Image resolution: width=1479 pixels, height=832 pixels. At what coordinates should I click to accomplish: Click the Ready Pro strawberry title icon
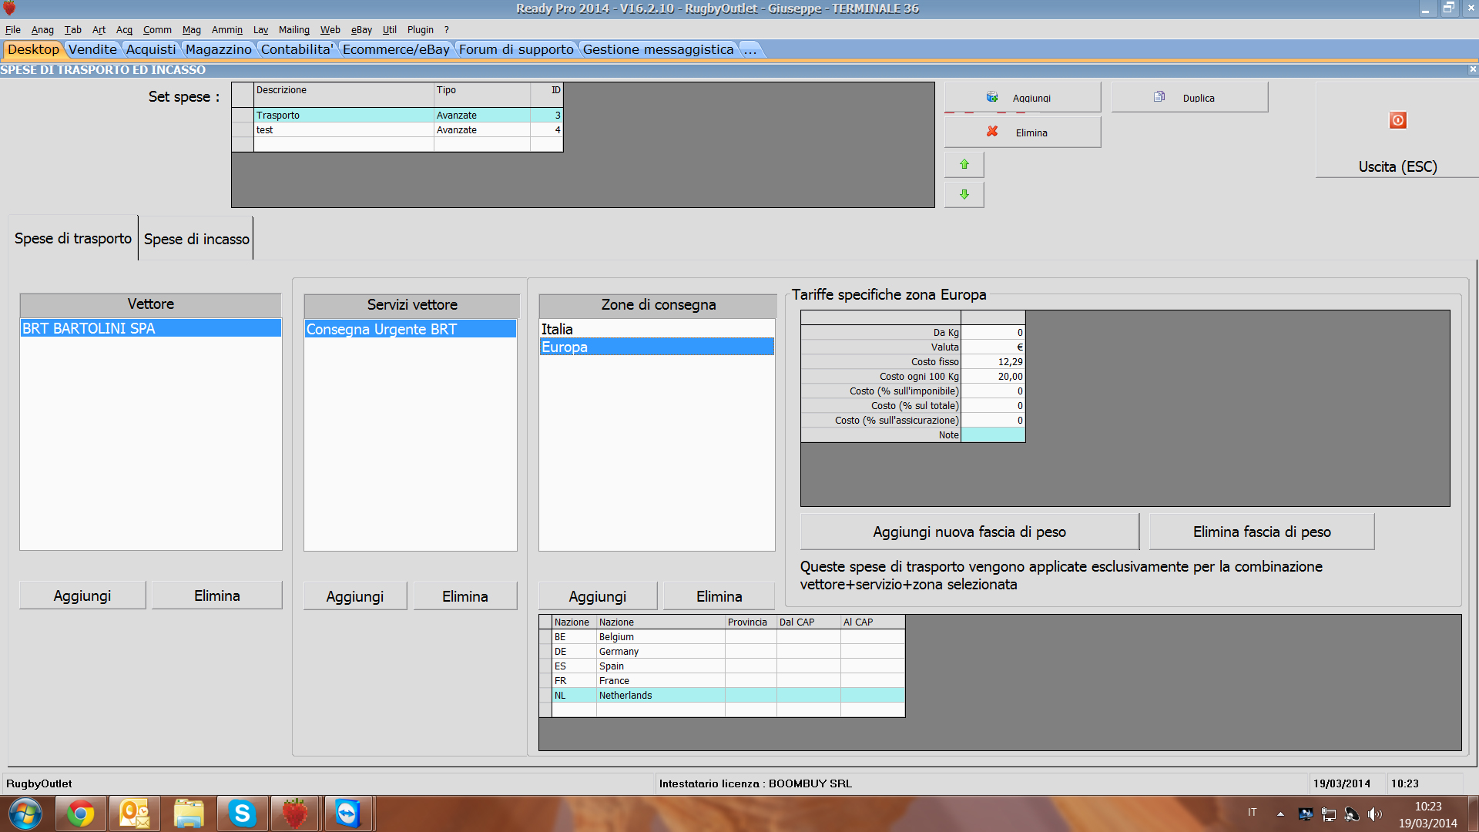pyautogui.click(x=9, y=8)
